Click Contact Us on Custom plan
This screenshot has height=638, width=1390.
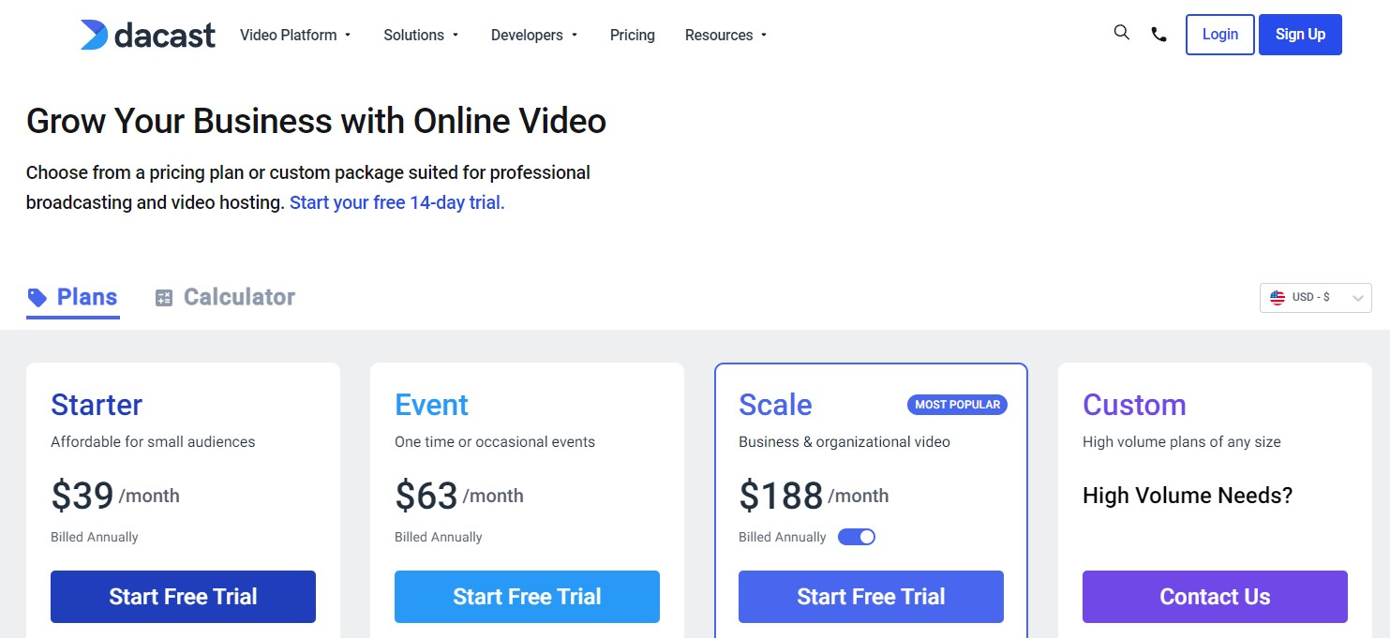(1215, 597)
